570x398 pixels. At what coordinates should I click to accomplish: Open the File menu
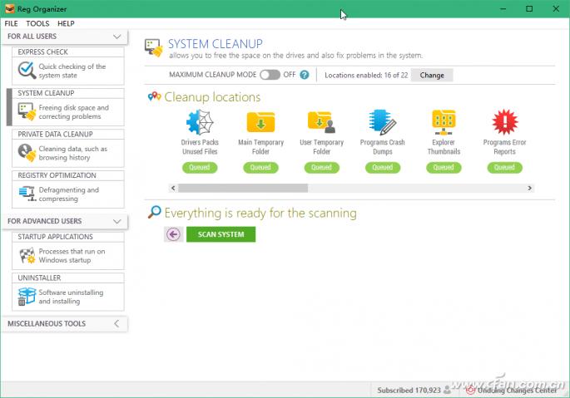(x=11, y=23)
